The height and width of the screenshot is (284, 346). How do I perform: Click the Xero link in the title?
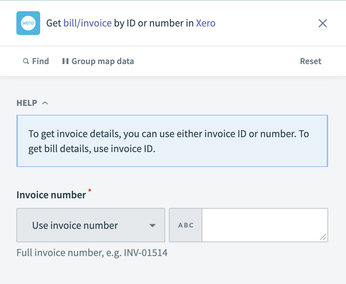(206, 23)
